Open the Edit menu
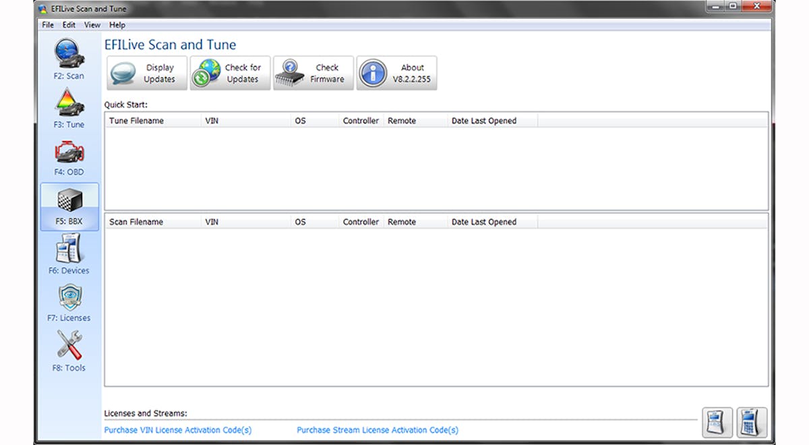This screenshot has height=445, width=809. pyautogui.click(x=69, y=25)
